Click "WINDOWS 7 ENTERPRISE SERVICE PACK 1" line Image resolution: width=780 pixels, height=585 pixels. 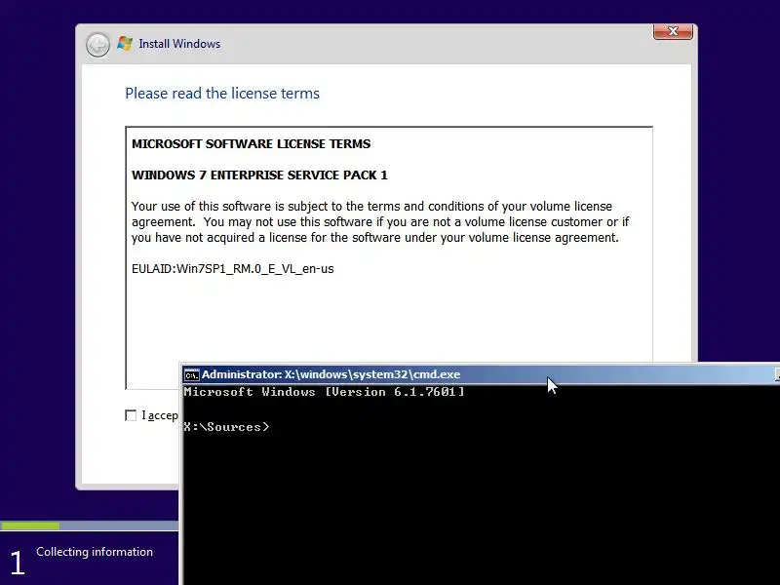coord(259,175)
